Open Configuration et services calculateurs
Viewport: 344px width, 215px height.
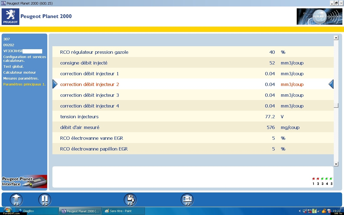point(25,59)
